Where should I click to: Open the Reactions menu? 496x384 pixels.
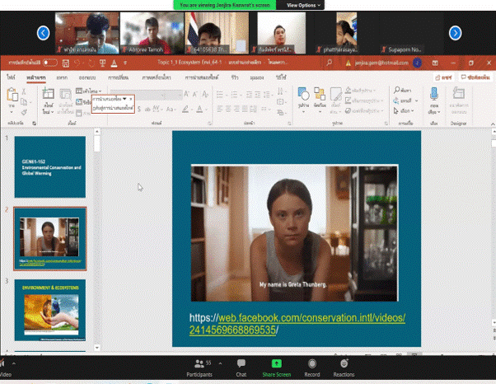(344, 366)
